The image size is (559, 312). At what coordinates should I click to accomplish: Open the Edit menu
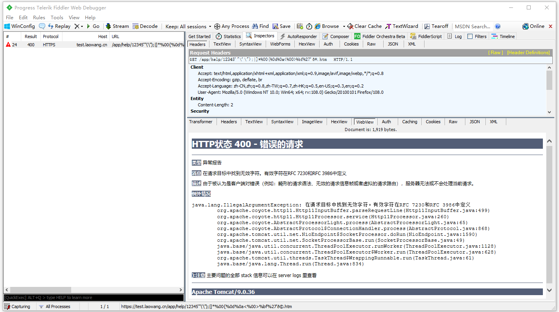click(x=23, y=17)
